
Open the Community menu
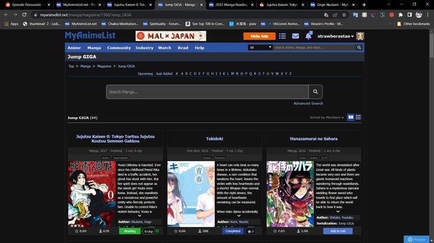[119, 48]
